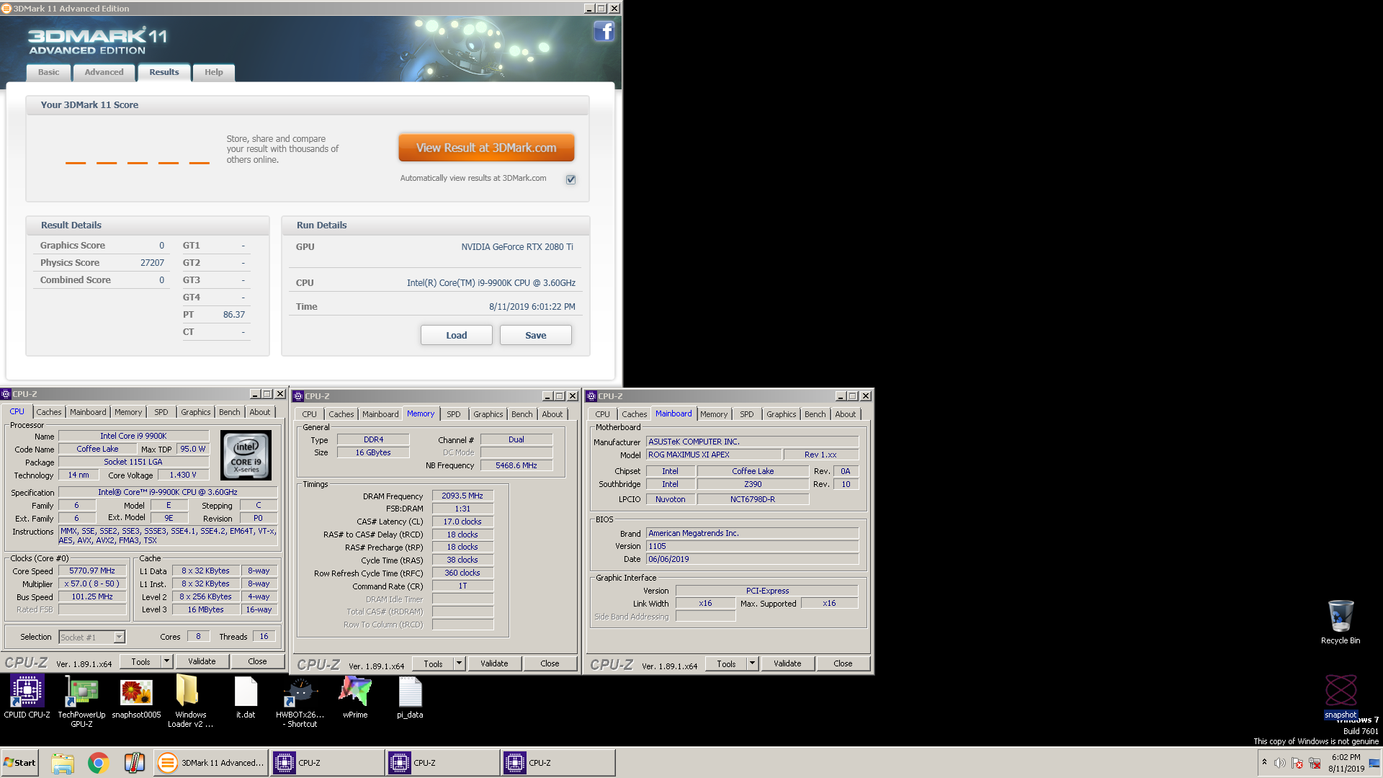Click DRAM Frequency 2093.5 MHz value
1383x778 pixels.
462,496
